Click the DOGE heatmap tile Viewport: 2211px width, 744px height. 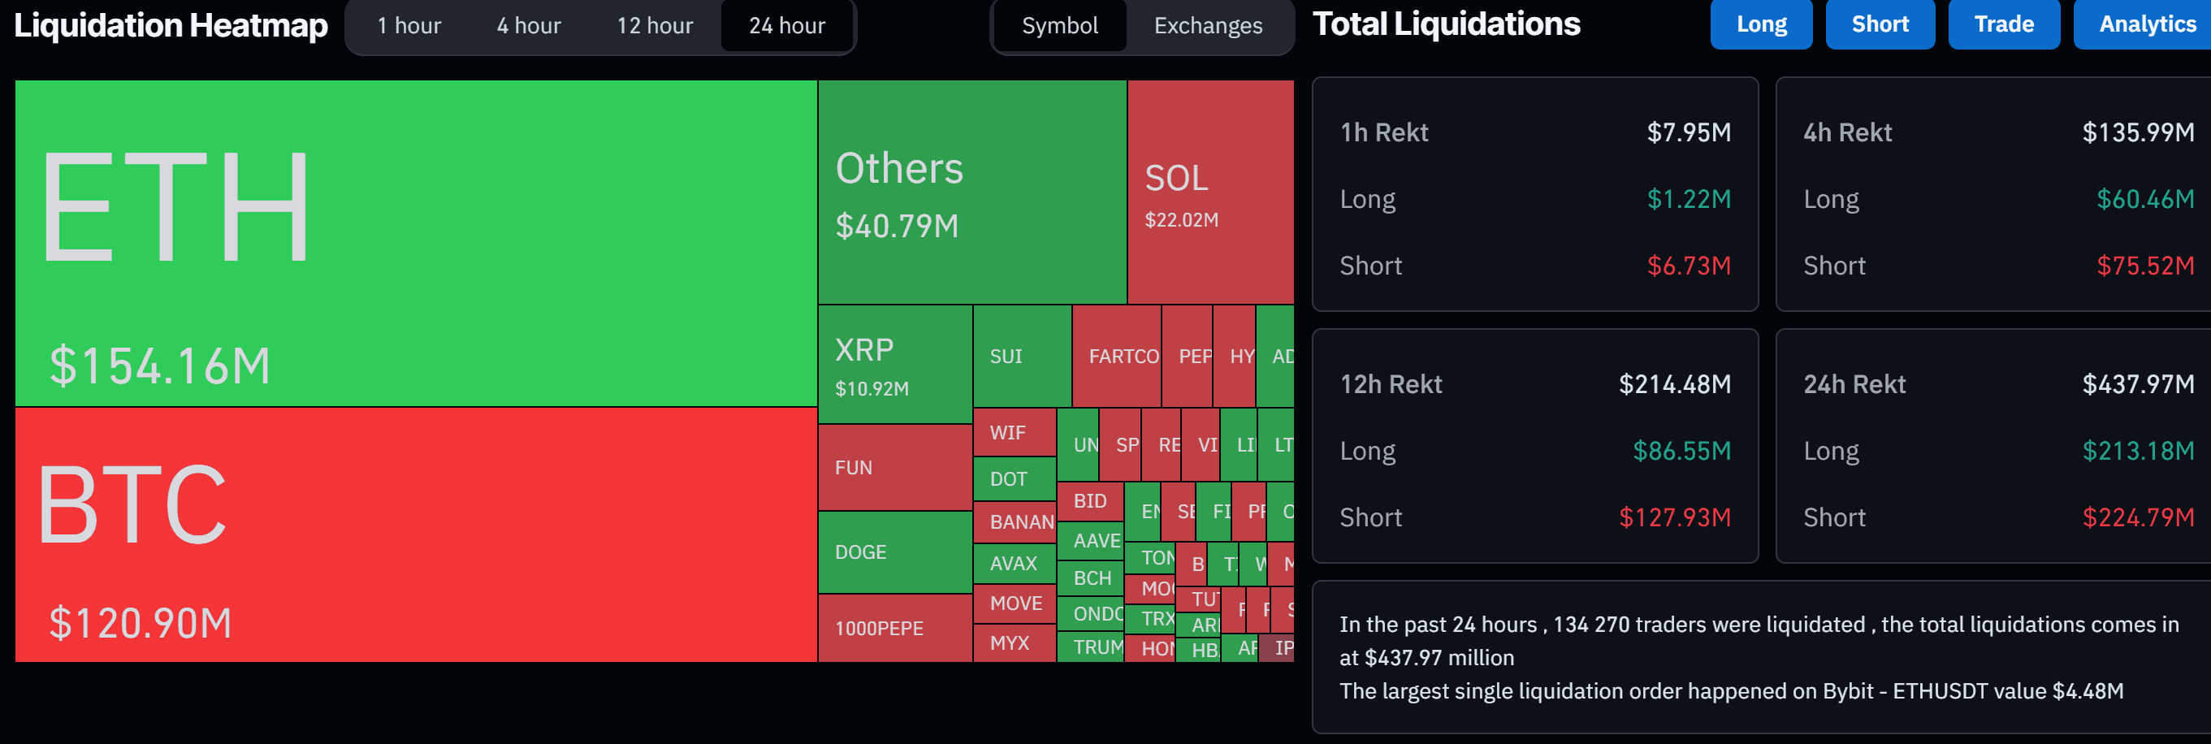pyautogui.click(x=894, y=552)
